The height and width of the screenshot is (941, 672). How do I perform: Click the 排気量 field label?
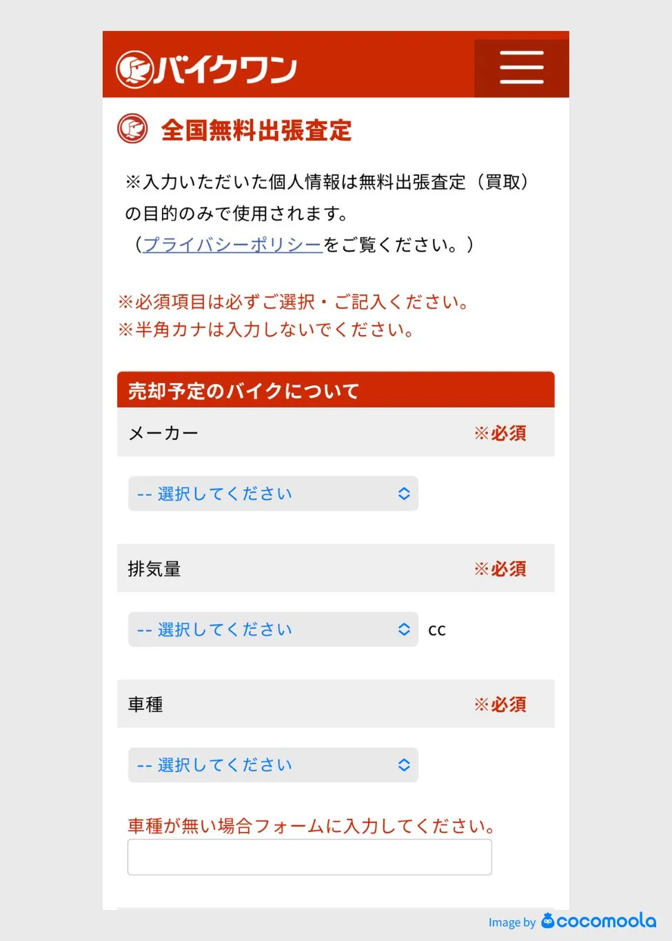pyautogui.click(x=154, y=569)
